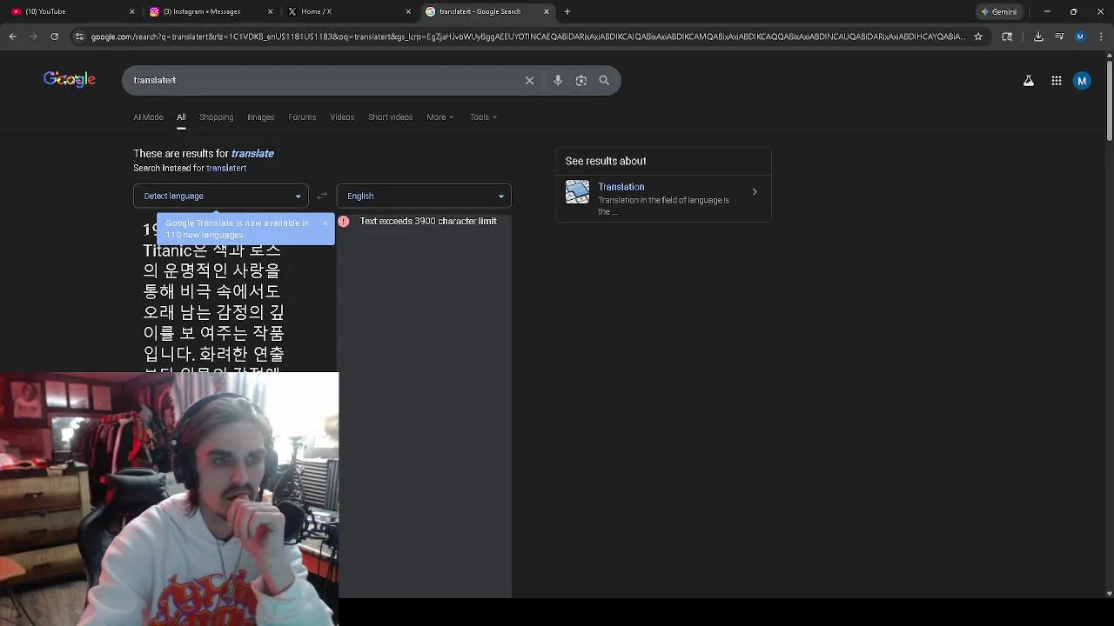Viewport: 1114px width, 626px height.
Task: Open the Chrome extensions icon
Action: tap(1008, 37)
